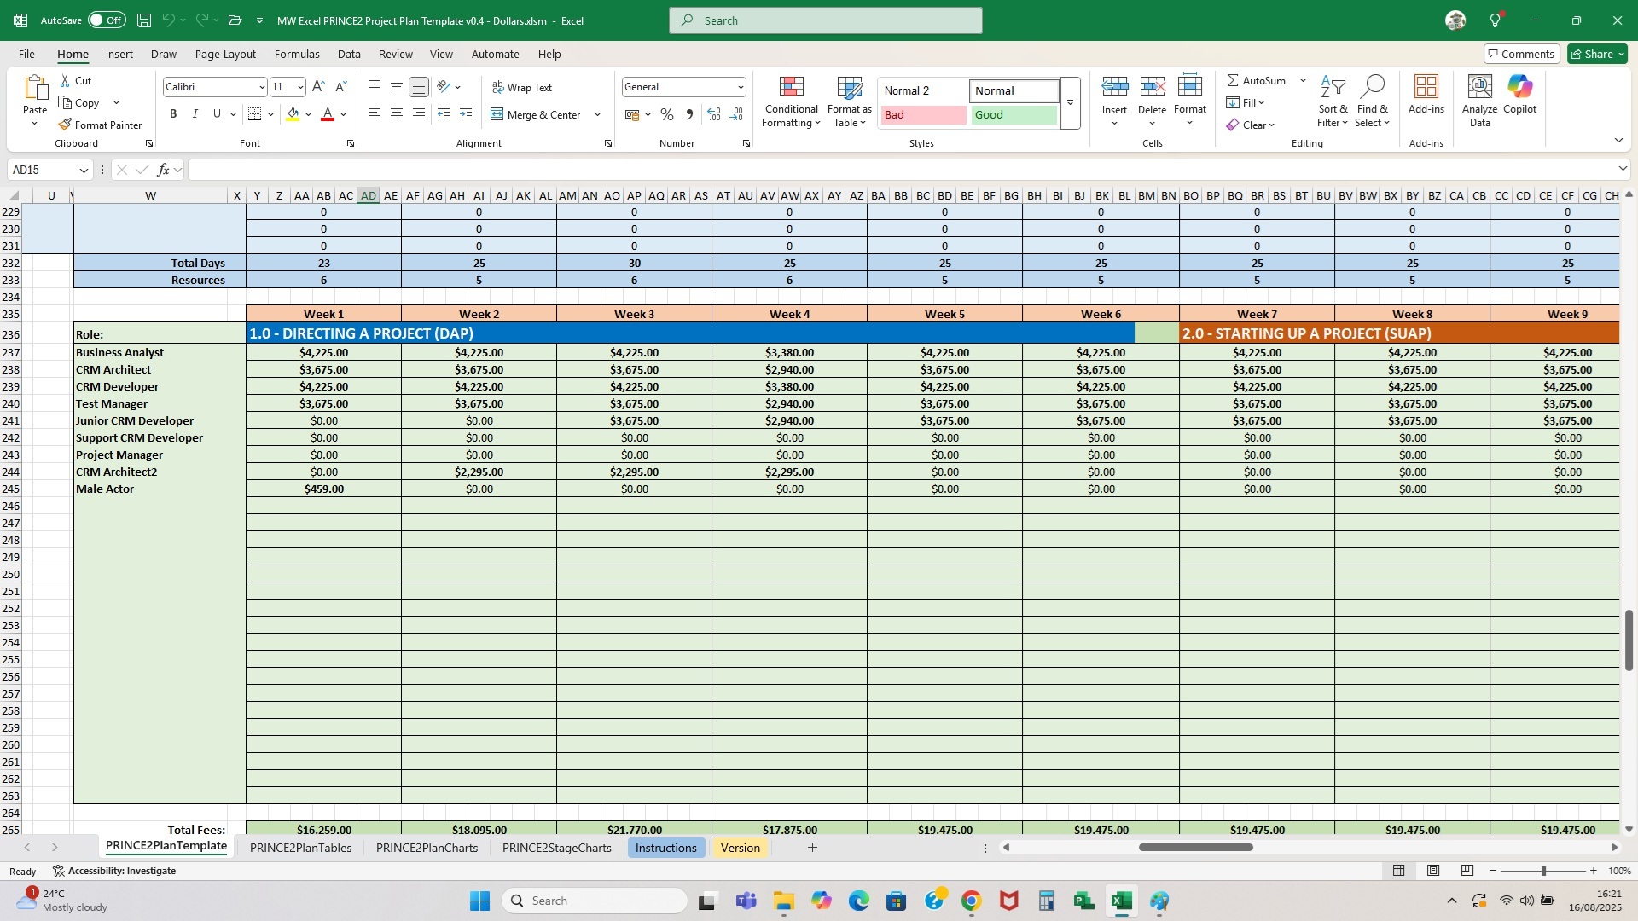This screenshot has width=1638, height=921.
Task: Click the Share button
Action: (1597, 54)
